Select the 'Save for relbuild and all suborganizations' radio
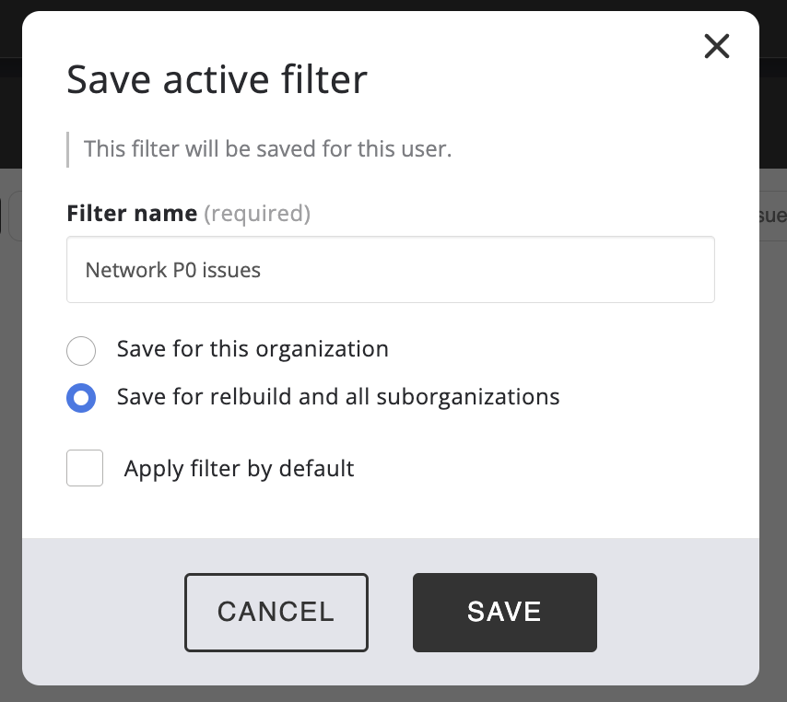Image resolution: width=787 pixels, height=702 pixels. click(81, 398)
